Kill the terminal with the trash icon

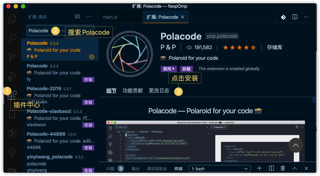coord(283,168)
